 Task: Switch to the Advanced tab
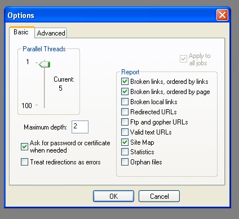pyautogui.click(x=51, y=33)
